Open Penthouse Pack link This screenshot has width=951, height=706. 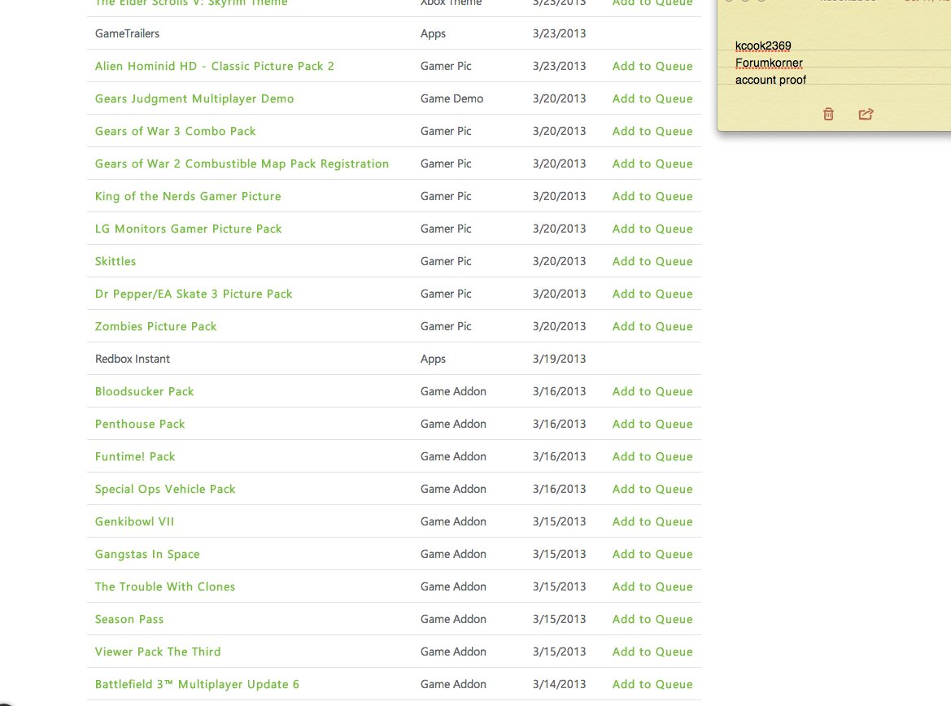140,424
